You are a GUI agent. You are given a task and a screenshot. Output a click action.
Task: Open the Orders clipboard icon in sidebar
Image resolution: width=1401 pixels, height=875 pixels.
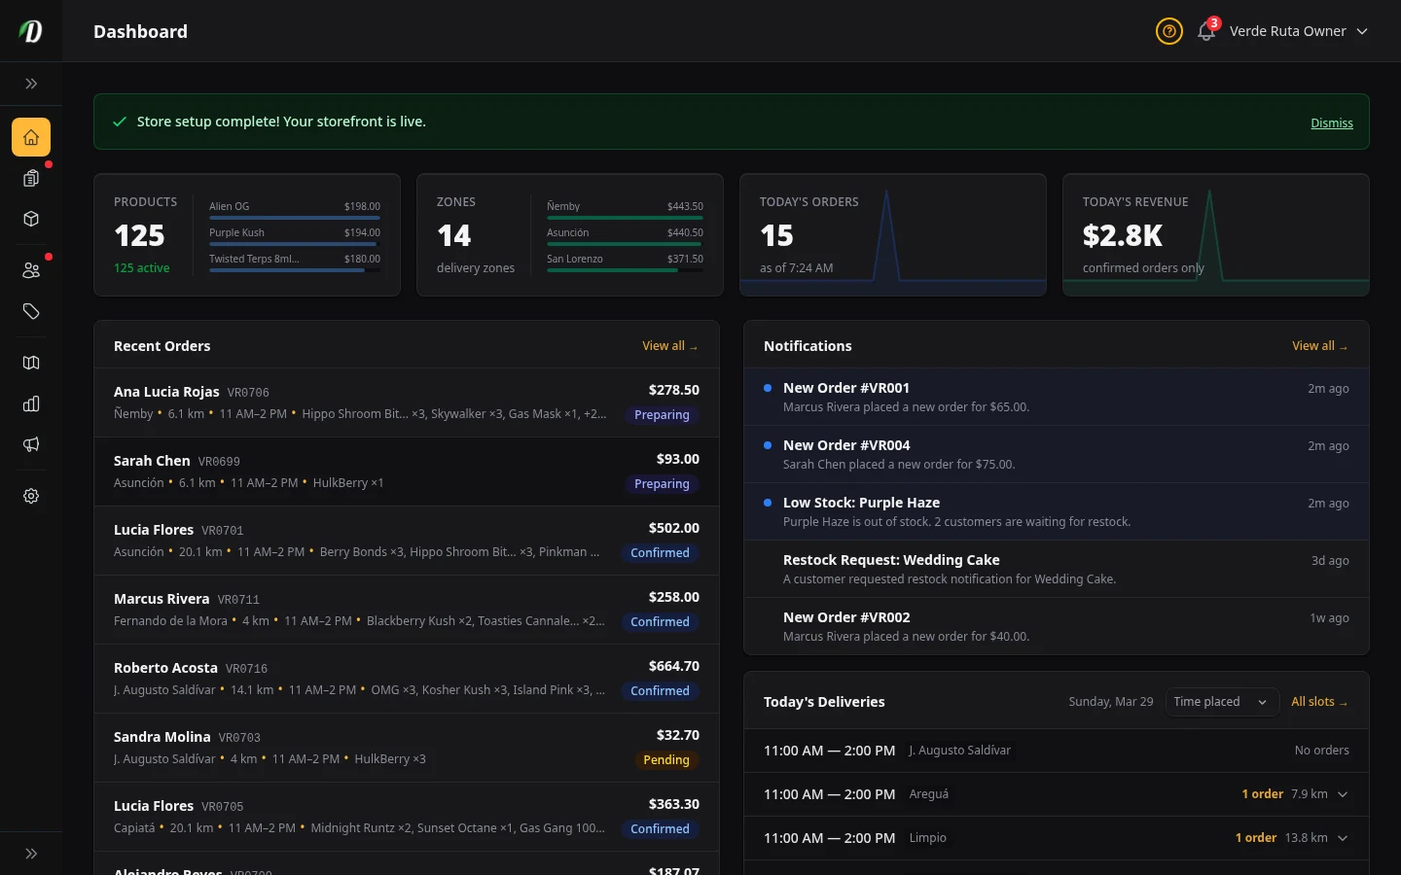click(31, 178)
